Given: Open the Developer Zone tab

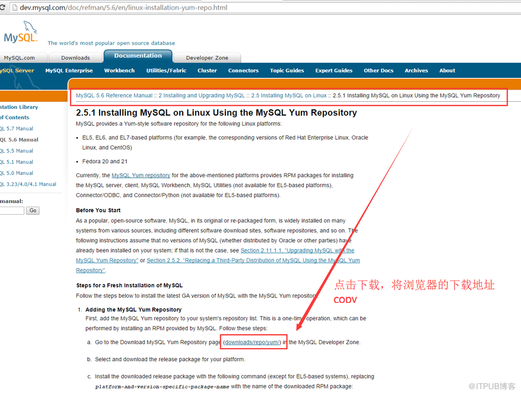Looking at the screenshot, I should pos(207,57).
